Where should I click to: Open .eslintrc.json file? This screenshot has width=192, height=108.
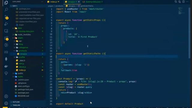coord(23,80)
